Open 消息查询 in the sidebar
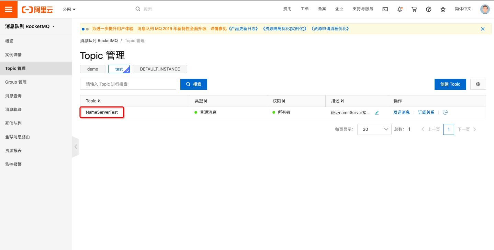 coord(36,96)
